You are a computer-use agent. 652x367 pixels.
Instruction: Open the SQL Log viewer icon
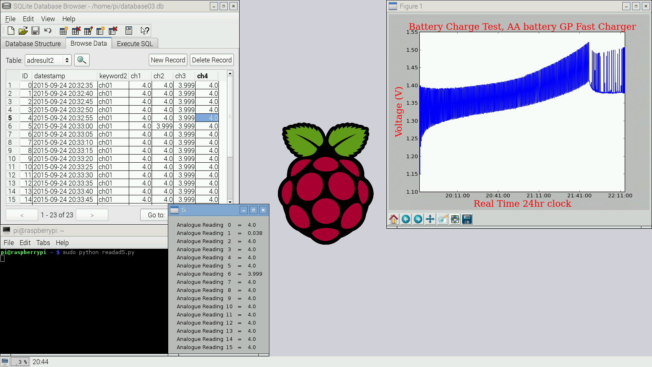click(x=128, y=31)
